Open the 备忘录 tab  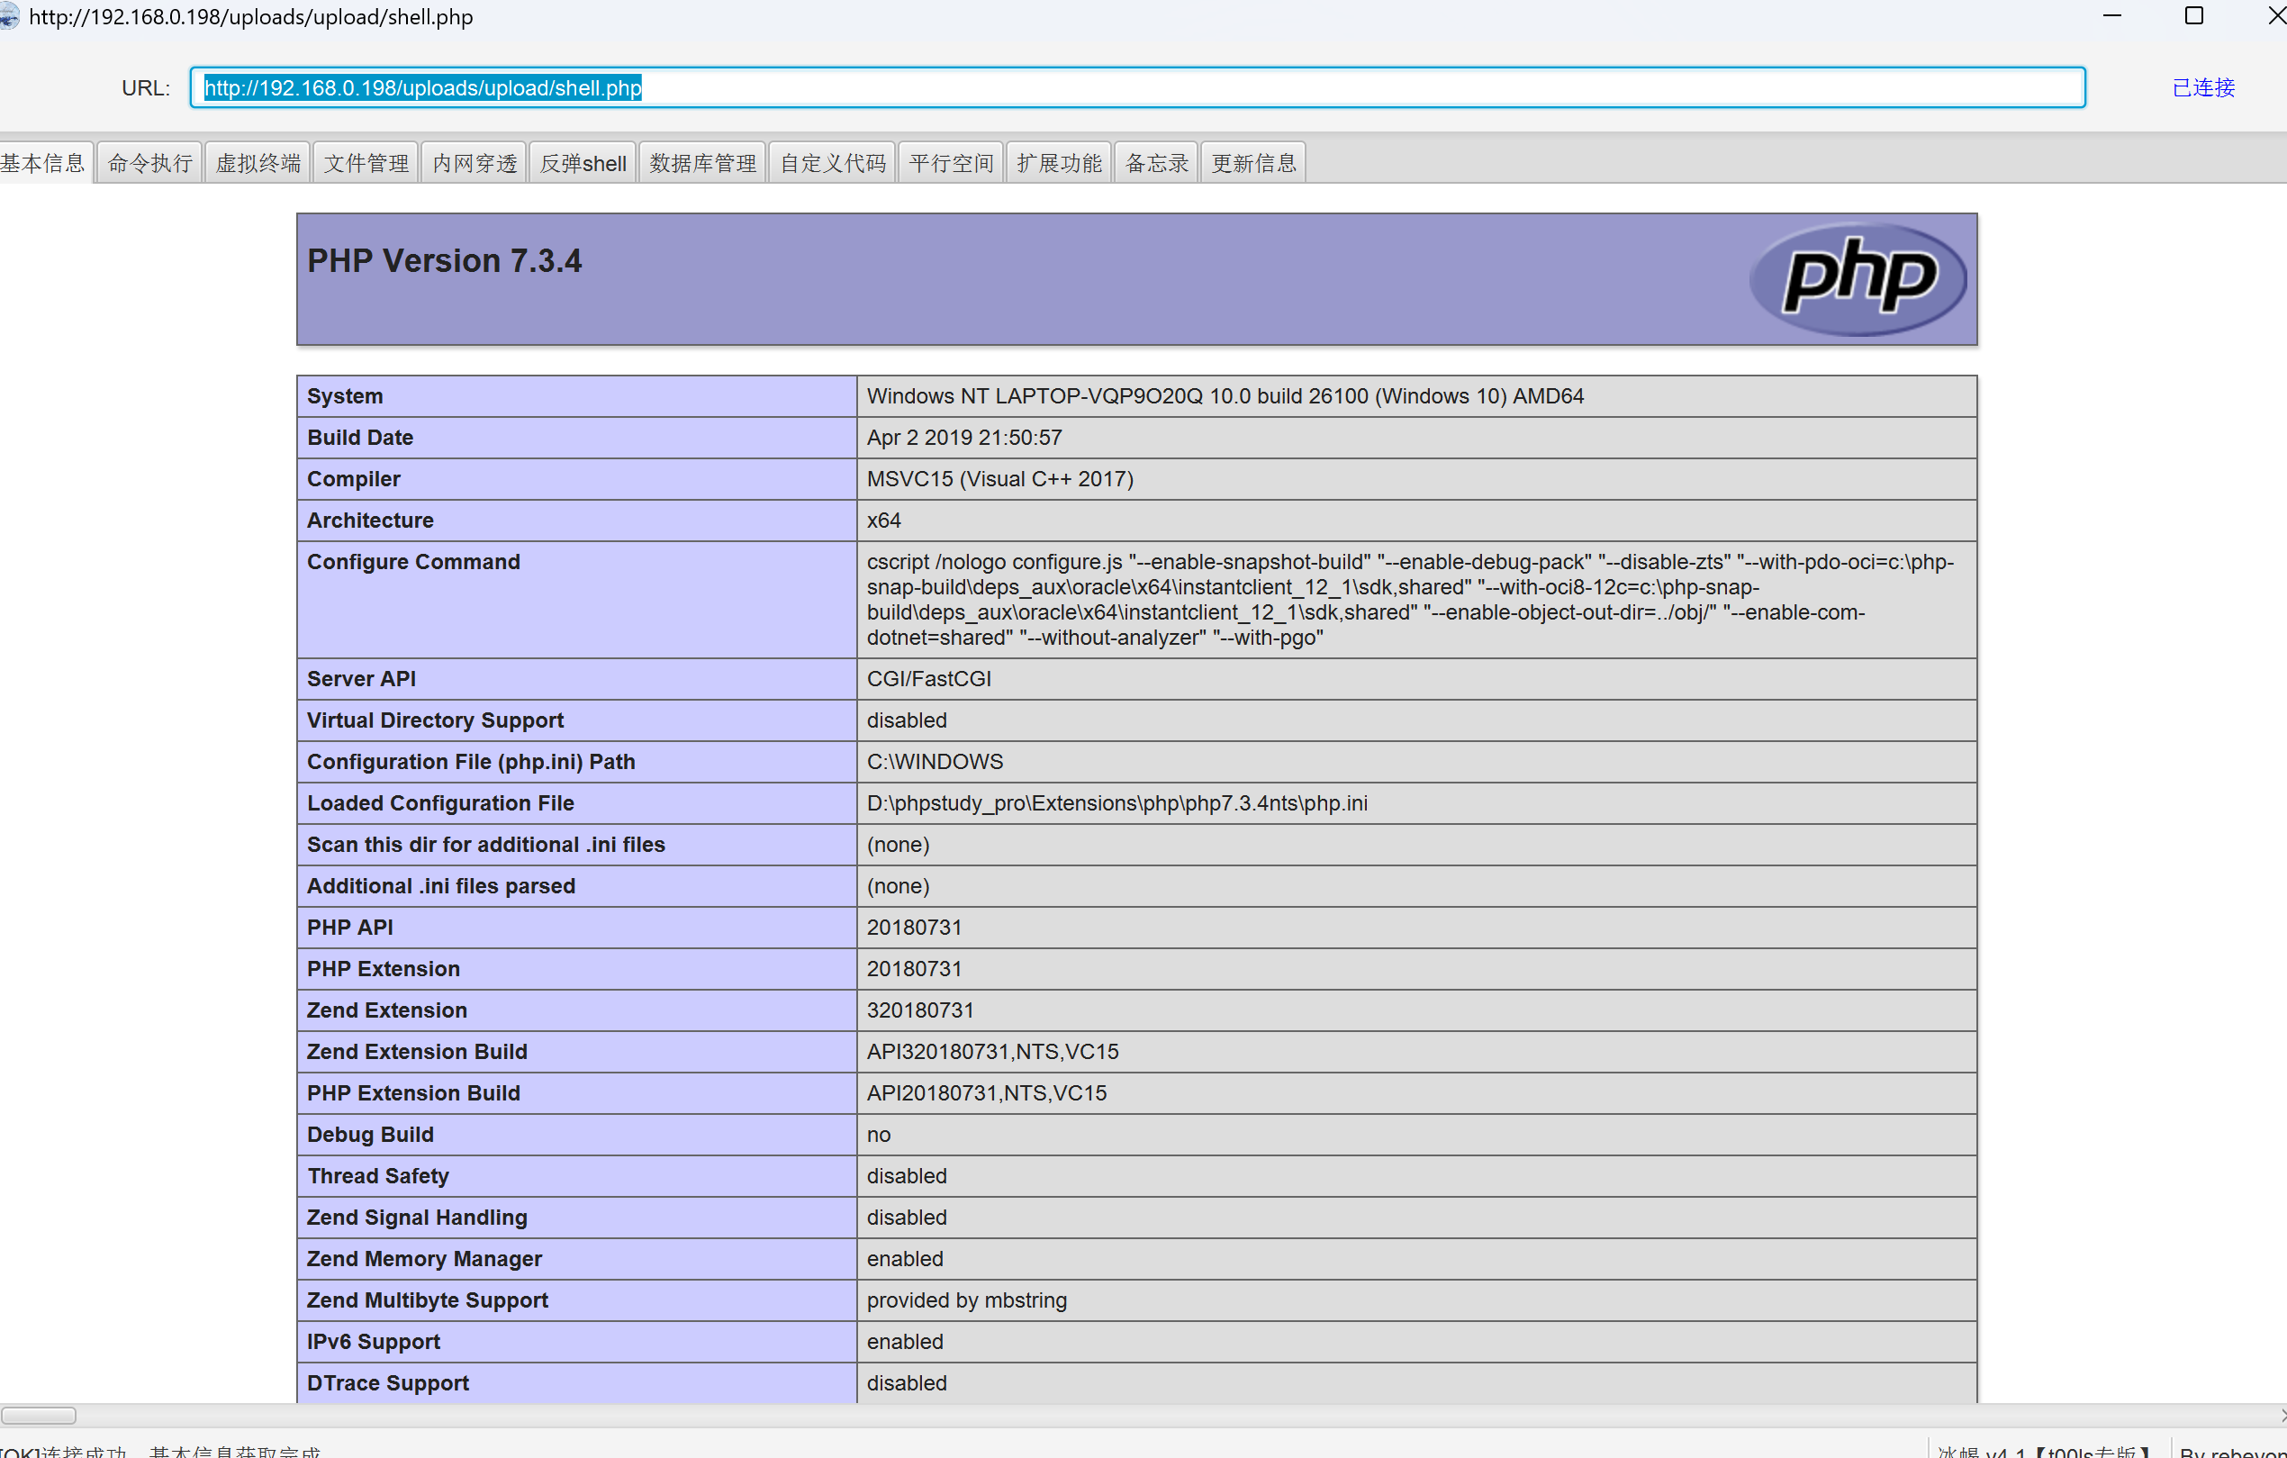1157,162
